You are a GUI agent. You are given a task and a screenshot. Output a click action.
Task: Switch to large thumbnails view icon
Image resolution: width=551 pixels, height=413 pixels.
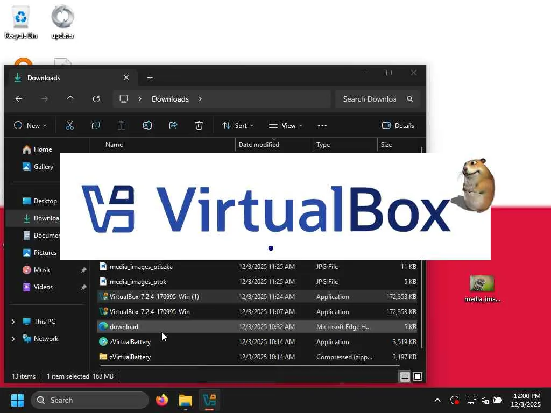pyautogui.click(x=418, y=377)
